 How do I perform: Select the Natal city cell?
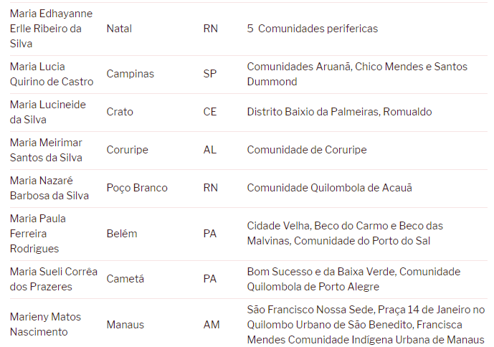tap(119, 29)
